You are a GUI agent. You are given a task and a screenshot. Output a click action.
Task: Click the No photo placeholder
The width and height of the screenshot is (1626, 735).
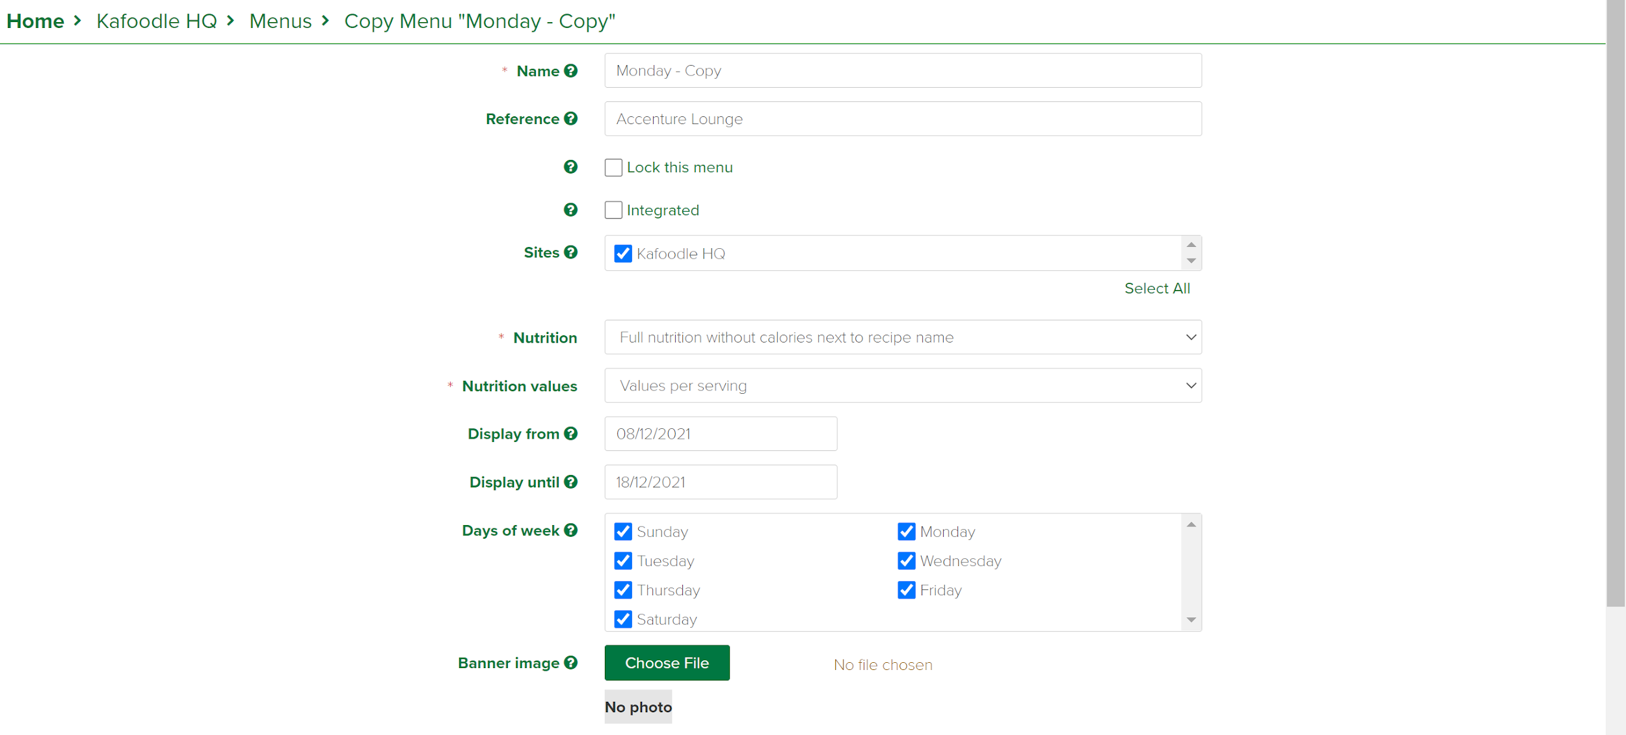tap(638, 707)
